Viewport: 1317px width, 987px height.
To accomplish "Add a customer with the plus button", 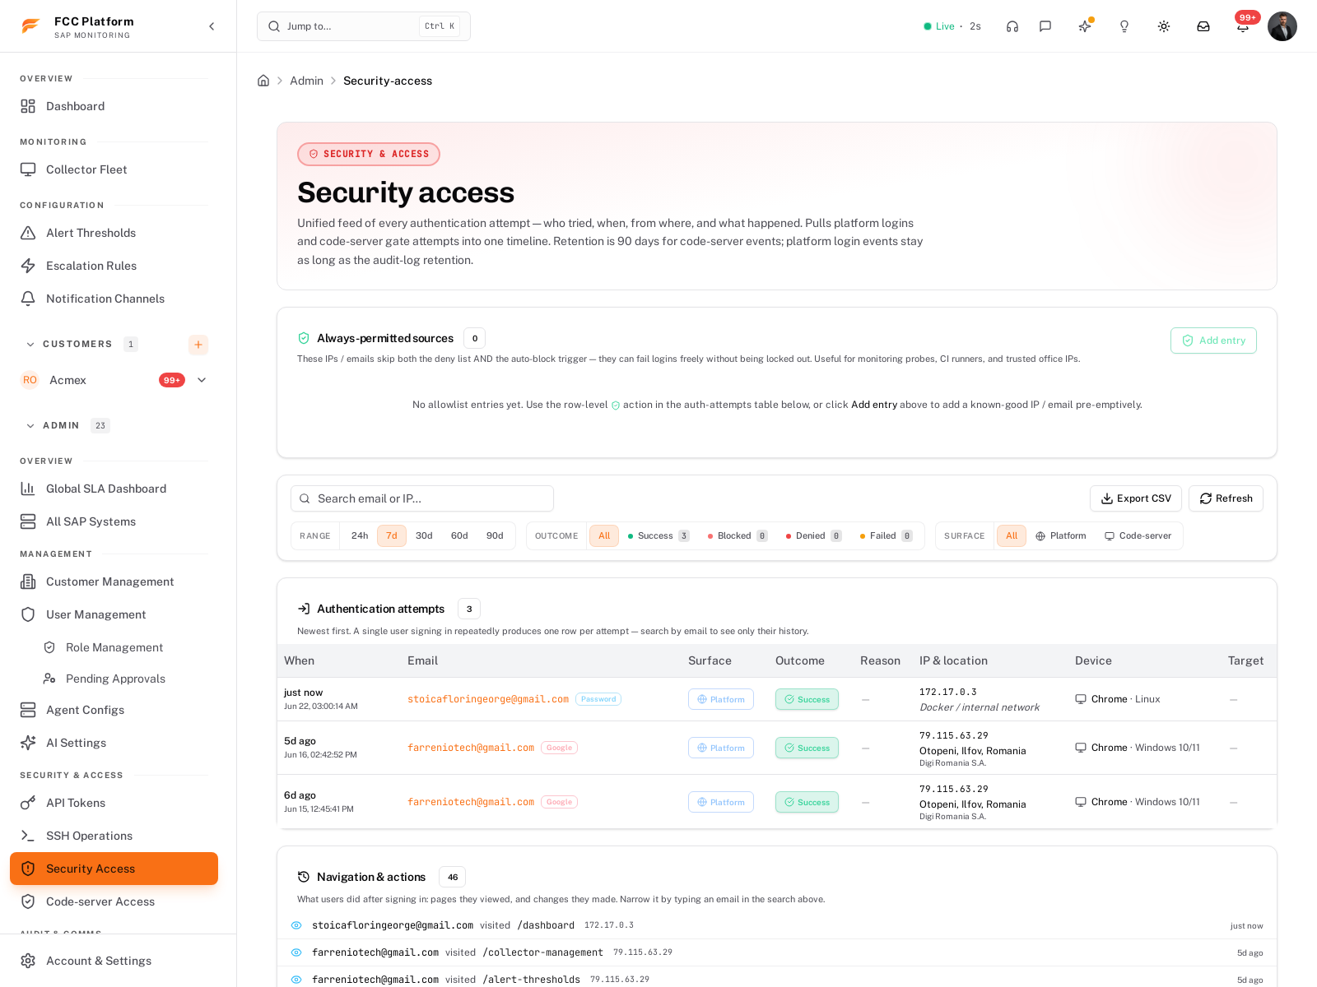I will click(x=198, y=345).
